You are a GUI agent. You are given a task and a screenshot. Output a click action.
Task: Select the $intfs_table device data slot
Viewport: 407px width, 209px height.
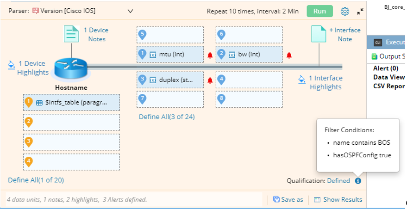coord(71,103)
